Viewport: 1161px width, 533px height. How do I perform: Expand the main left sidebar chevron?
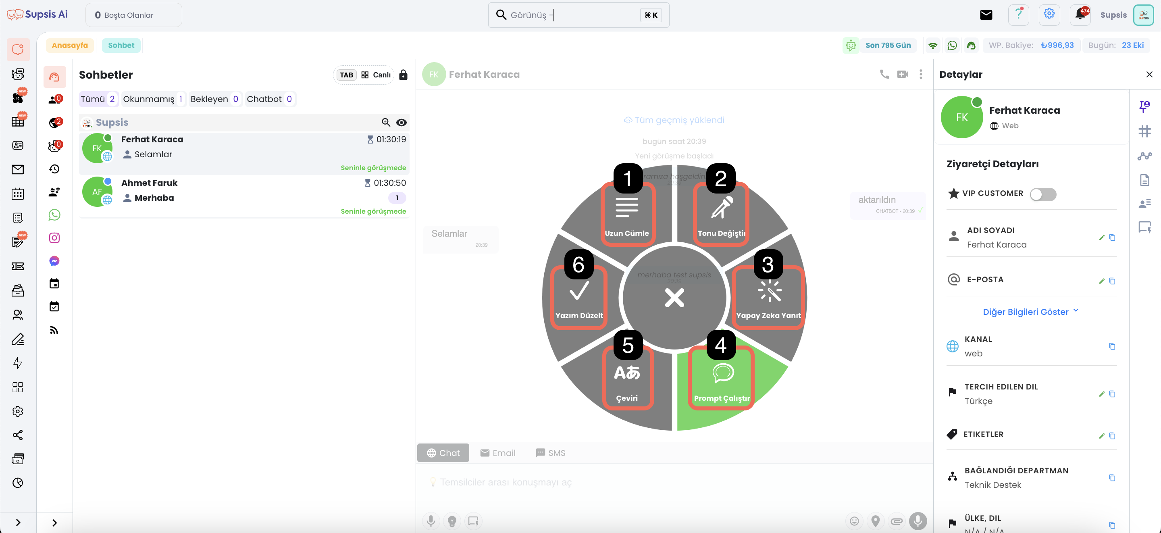click(x=18, y=522)
